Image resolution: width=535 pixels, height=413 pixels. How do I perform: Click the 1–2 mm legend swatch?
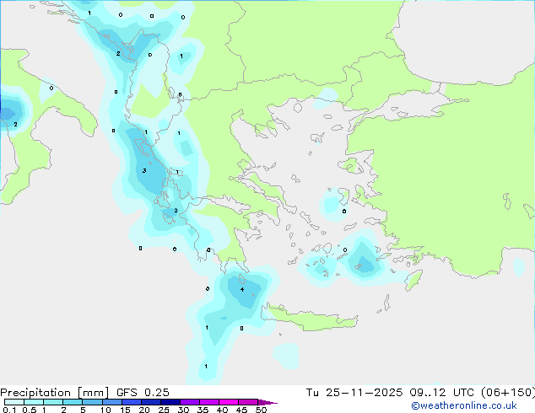(x=53, y=402)
